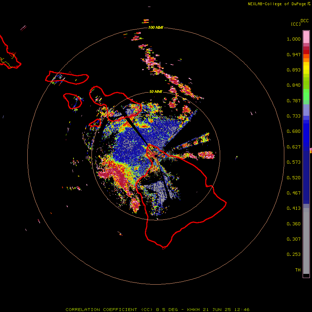
Task: Click the 0.307 color scale value
Action: [294, 239]
